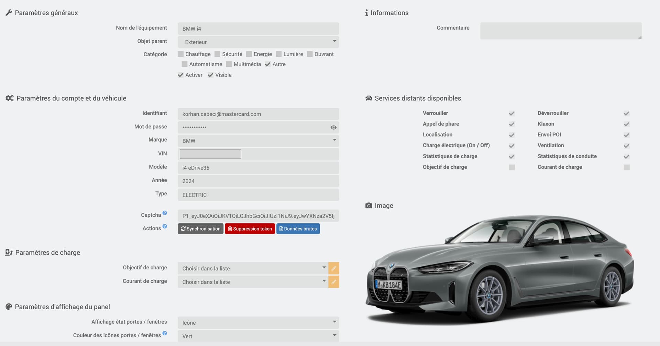Open the Couleur des icônes dropdown showing Vert

tap(258, 336)
